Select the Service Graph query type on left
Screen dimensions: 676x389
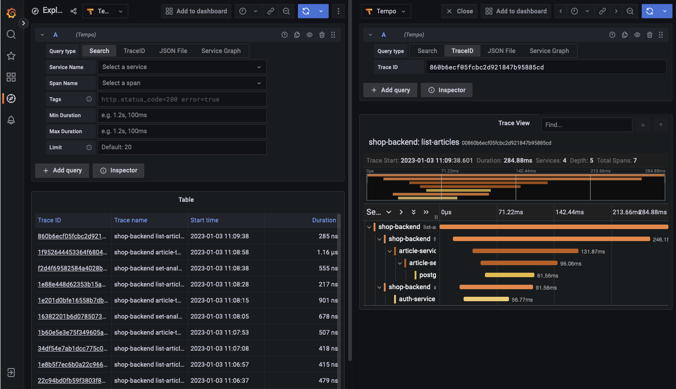pos(221,51)
